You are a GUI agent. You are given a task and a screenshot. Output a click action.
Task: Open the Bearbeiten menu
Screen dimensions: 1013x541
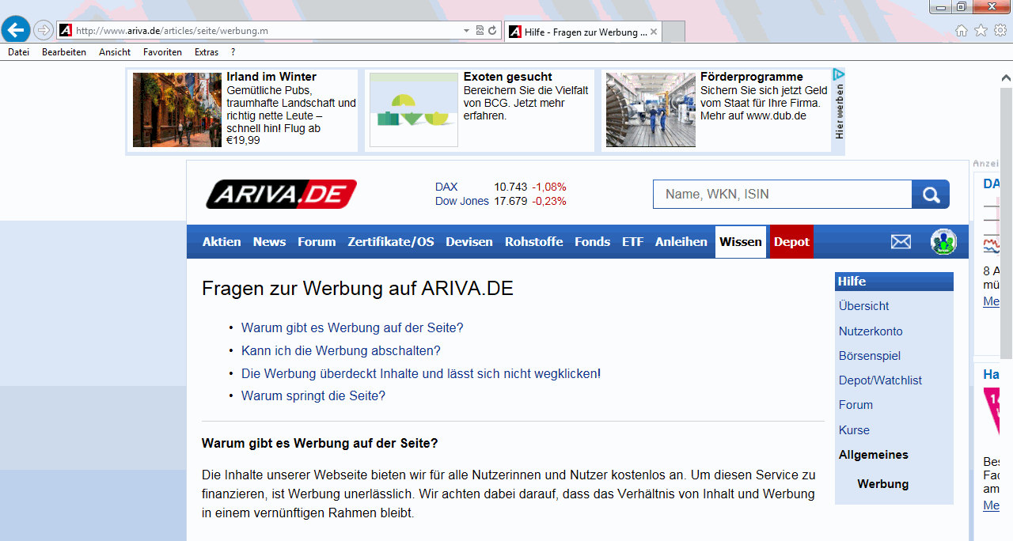pos(64,52)
